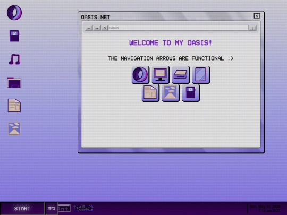Open the START menu

pos(22,209)
